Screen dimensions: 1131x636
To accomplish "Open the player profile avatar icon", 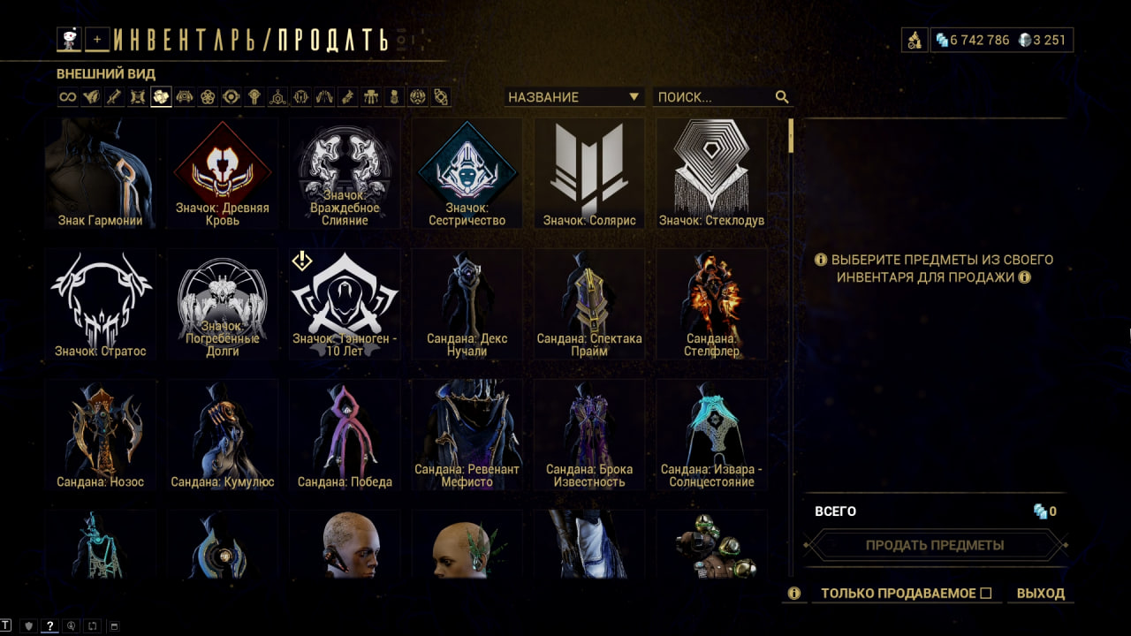I will [69, 39].
